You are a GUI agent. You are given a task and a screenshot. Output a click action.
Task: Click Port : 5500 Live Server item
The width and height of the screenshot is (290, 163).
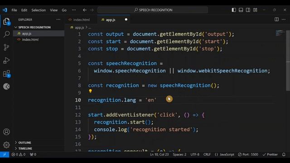point(248,154)
